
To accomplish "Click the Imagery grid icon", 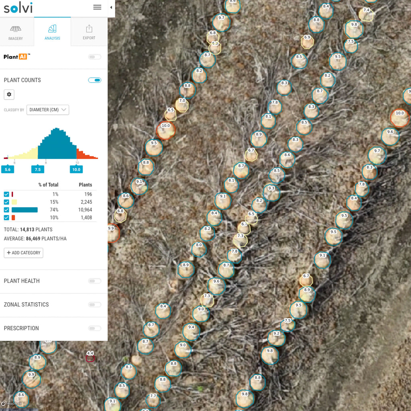I will tap(16, 29).
